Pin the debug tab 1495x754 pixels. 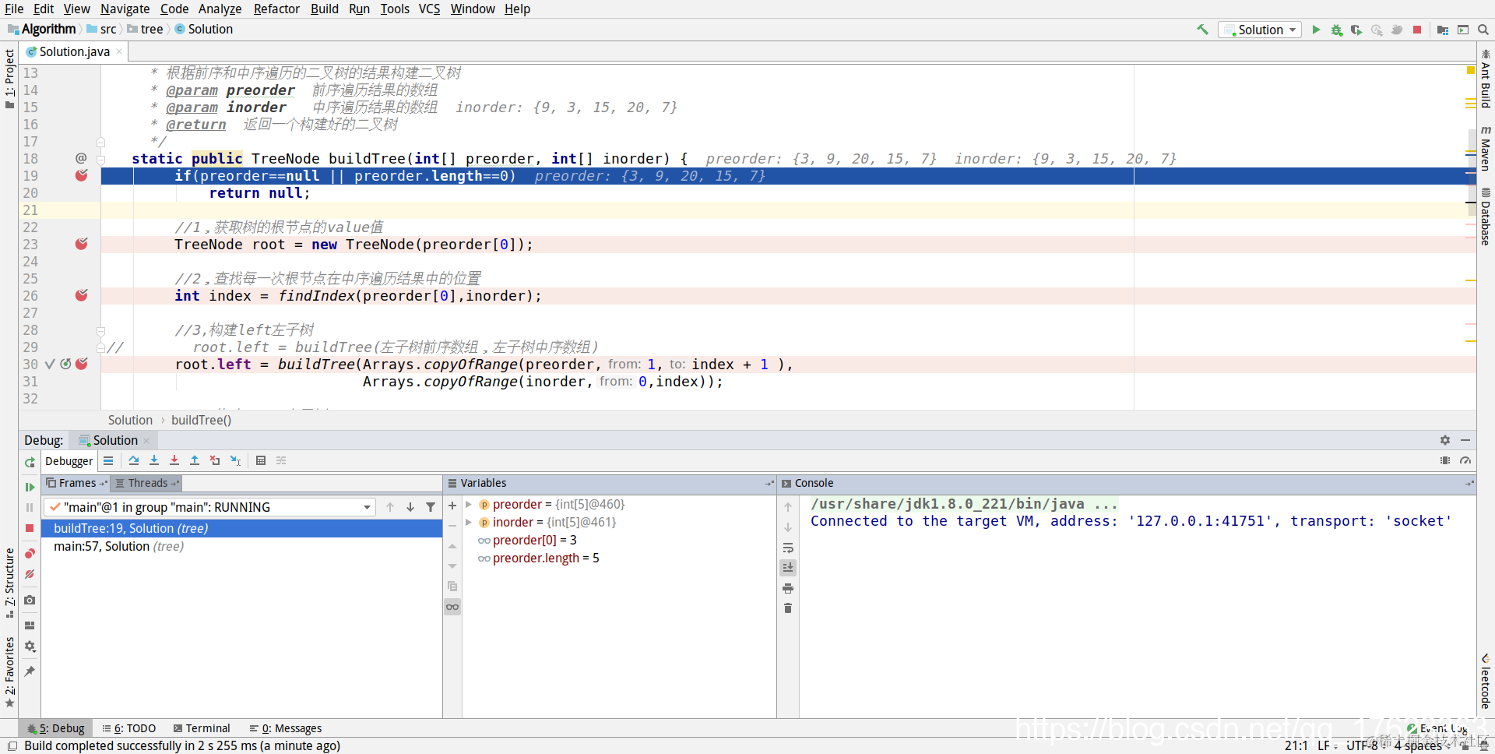point(30,671)
